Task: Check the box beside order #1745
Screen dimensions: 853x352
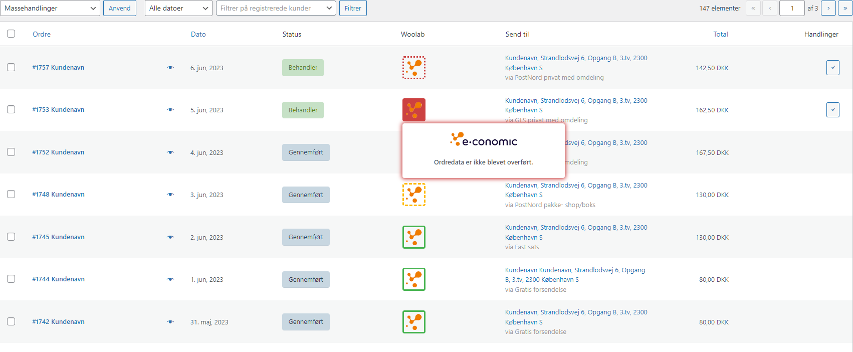Action: 11,237
